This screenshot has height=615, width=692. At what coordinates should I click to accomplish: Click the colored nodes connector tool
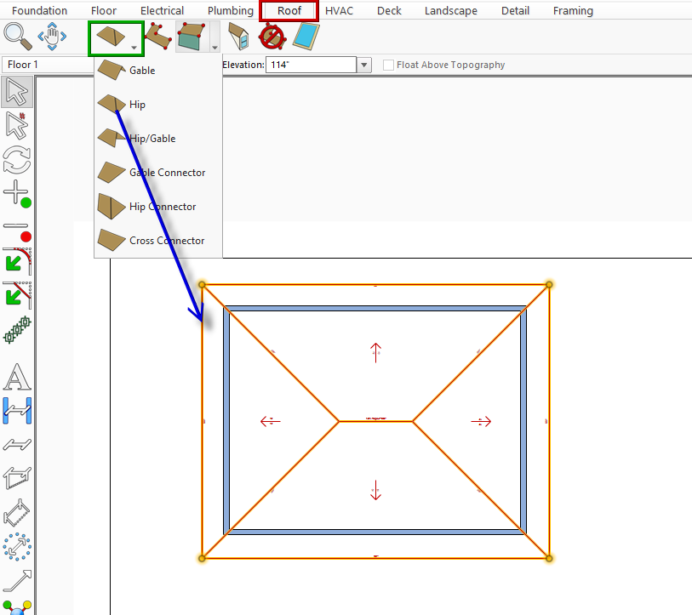click(x=17, y=607)
